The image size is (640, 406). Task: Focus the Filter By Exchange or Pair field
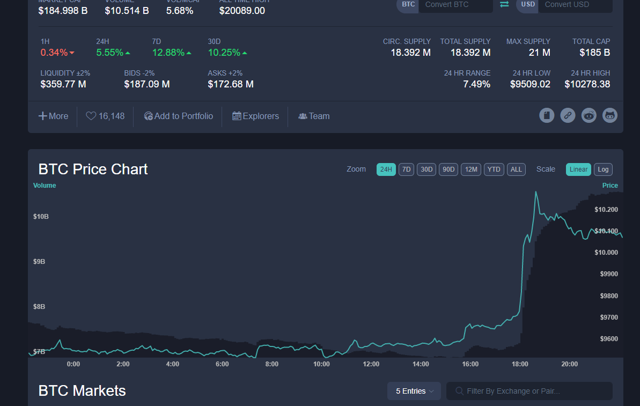[x=529, y=391]
